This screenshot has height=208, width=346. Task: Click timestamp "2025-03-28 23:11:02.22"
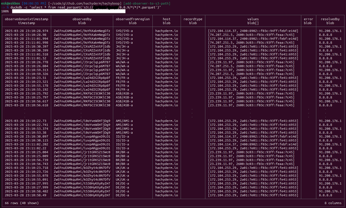tap(26, 148)
